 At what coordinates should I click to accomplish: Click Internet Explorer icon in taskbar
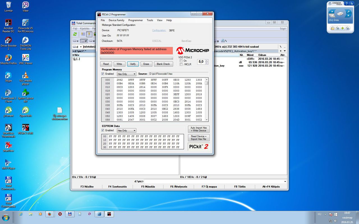pos(20,214)
